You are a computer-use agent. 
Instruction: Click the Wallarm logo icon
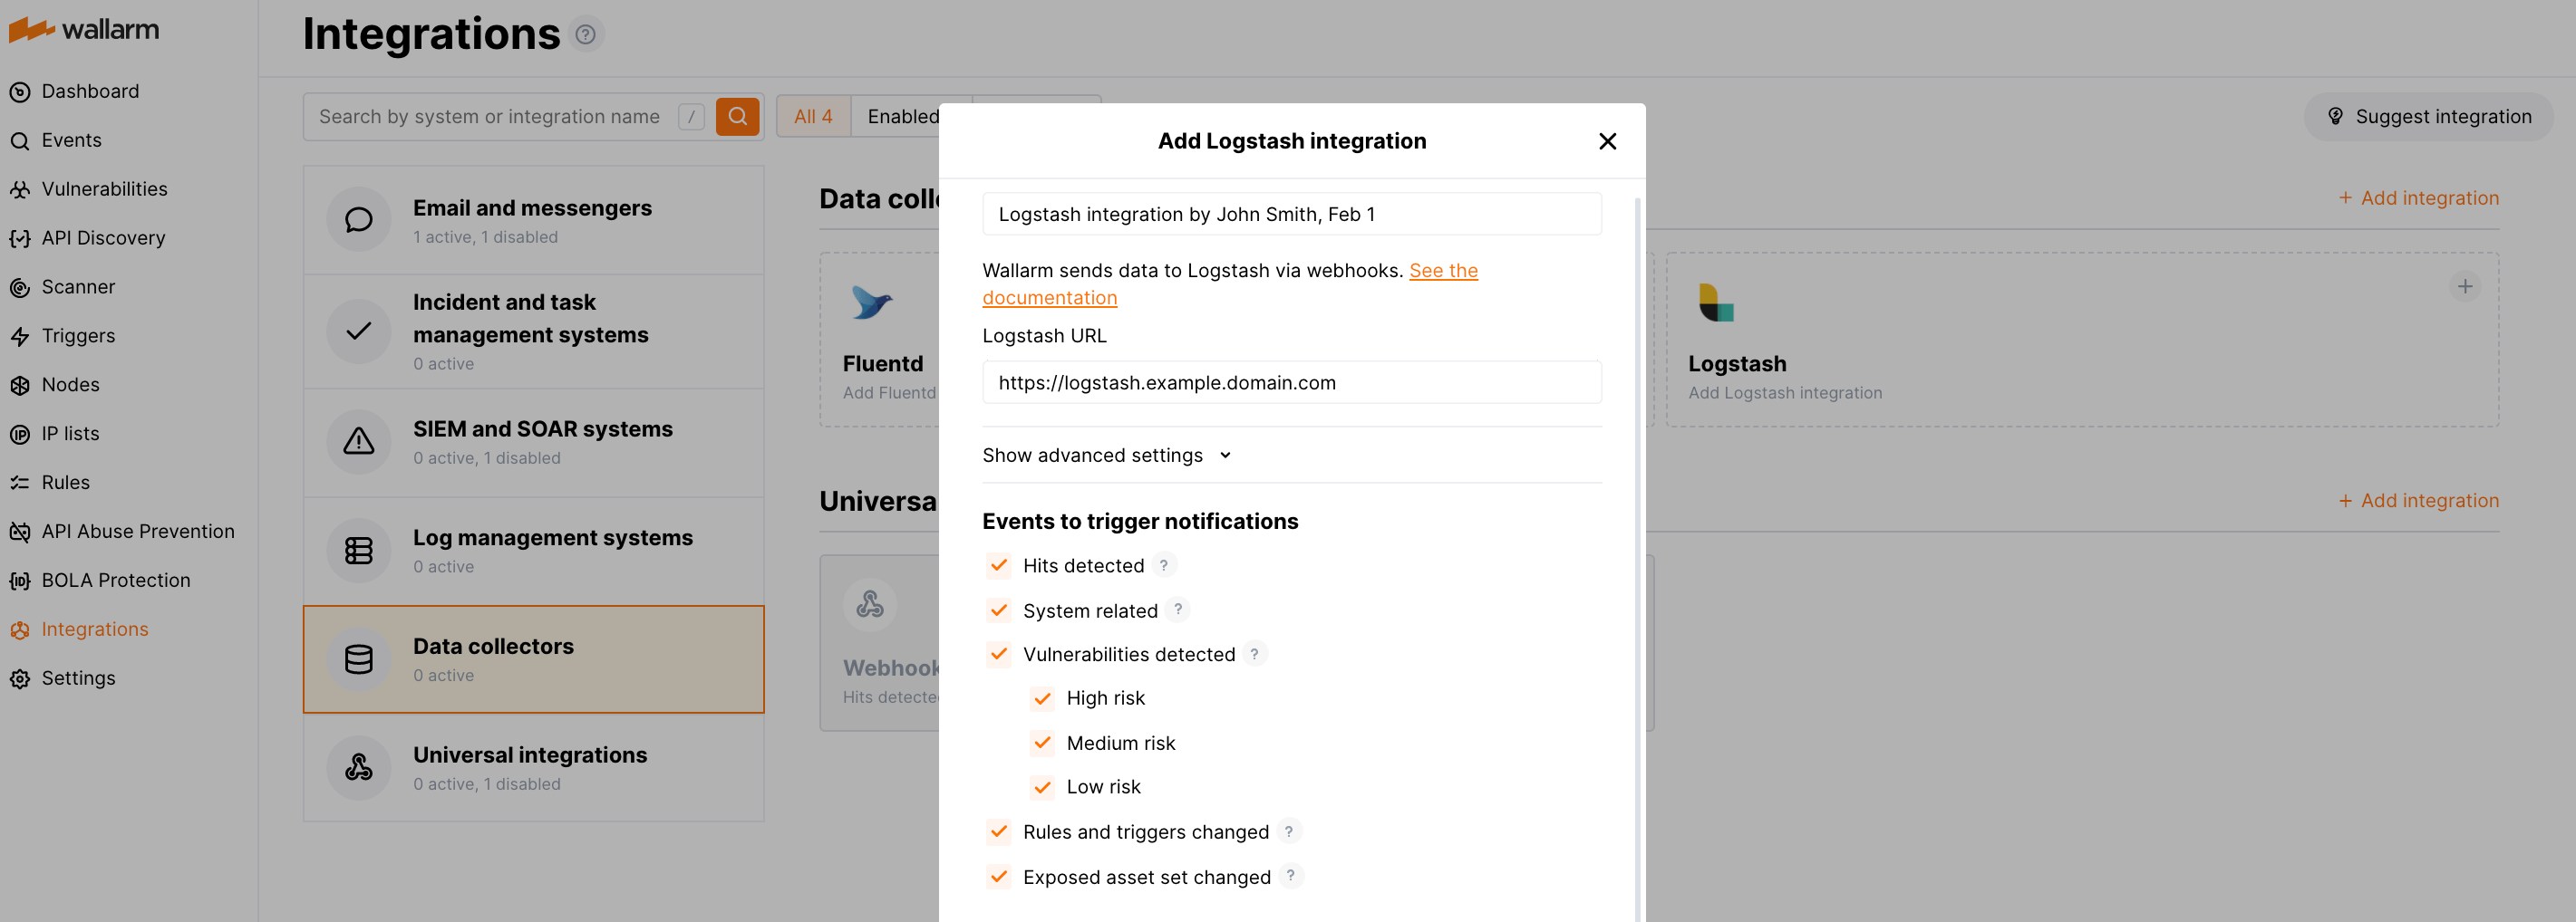(x=30, y=28)
